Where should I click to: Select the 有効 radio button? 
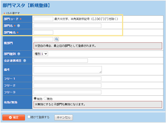[35, 99]
